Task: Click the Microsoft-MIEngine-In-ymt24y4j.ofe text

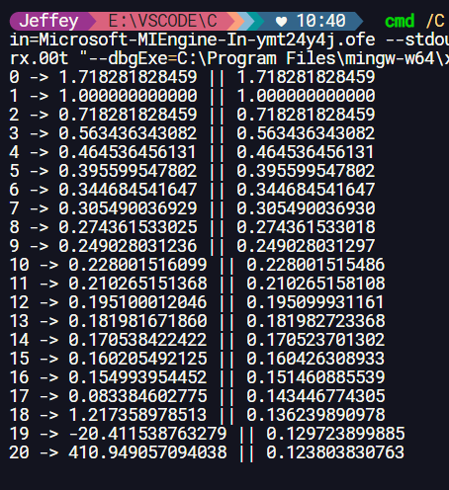Action: (x=207, y=40)
